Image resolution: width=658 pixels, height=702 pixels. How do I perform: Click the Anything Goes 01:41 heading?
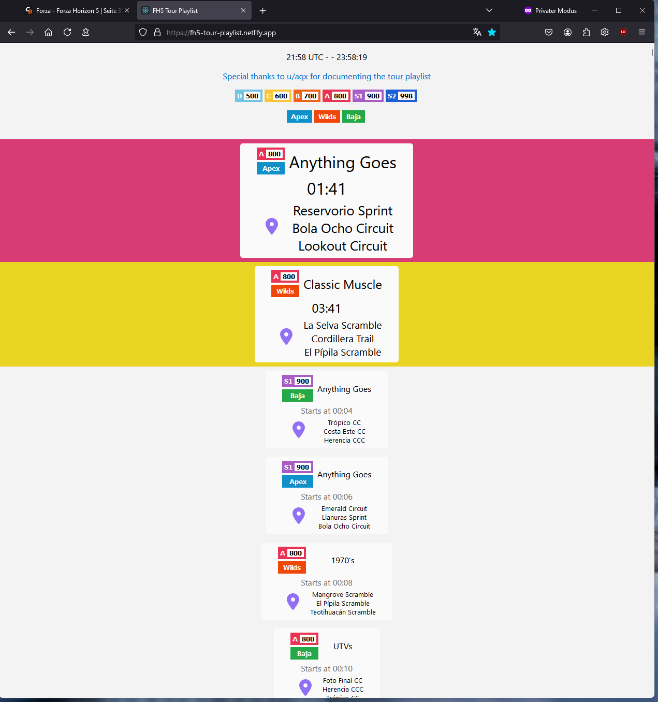(343, 163)
